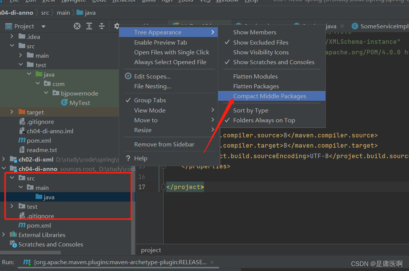Viewport: 409px width, 271px height.
Task: Click the fold marker beside line 17
Action: pos(163,187)
